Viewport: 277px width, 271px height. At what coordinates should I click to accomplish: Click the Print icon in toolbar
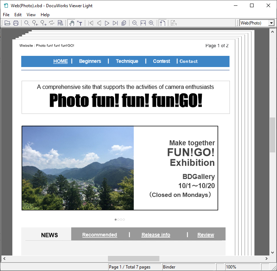16,23
